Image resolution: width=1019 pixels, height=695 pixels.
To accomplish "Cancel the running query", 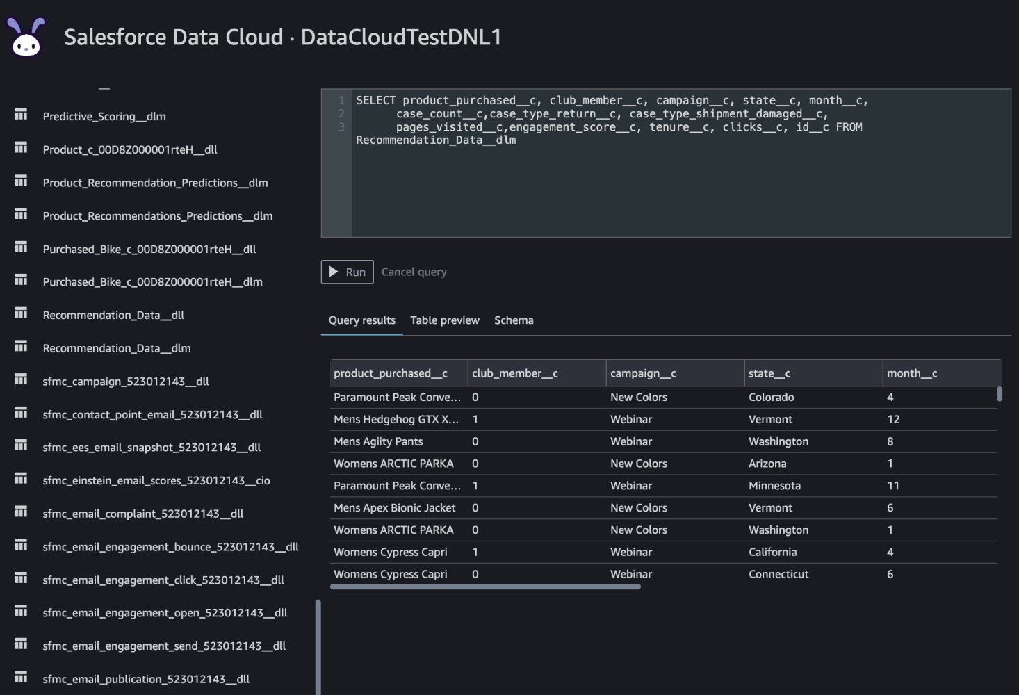I will (414, 272).
